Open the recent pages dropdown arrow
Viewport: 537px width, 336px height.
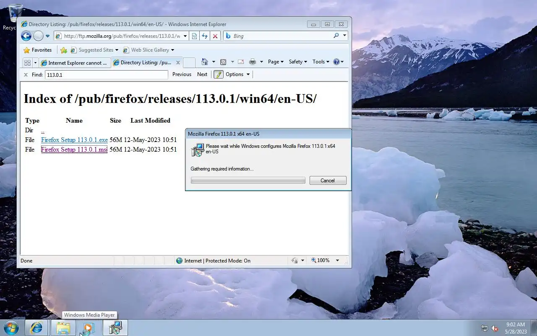pos(47,36)
